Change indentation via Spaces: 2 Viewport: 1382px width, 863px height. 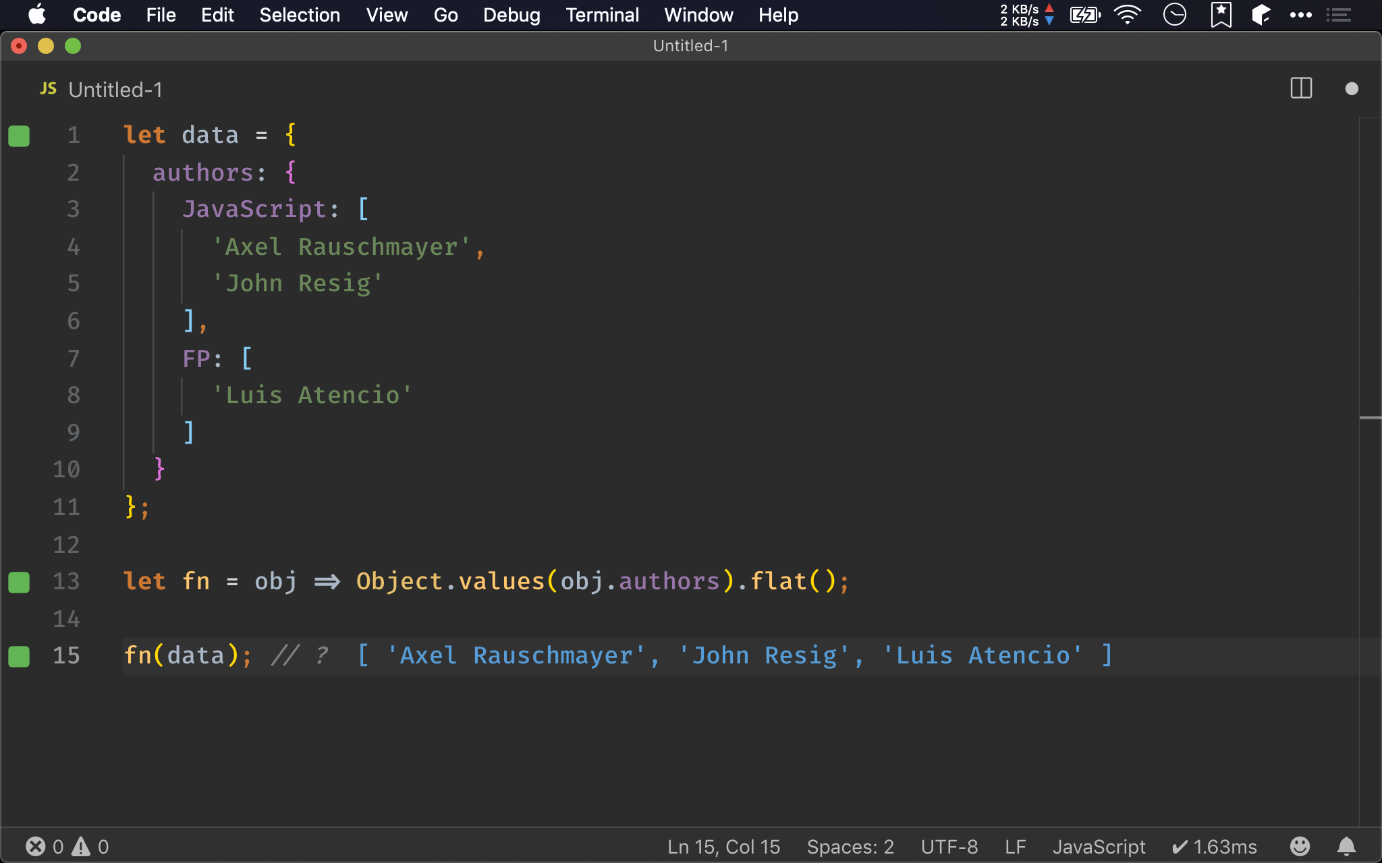[x=850, y=847]
